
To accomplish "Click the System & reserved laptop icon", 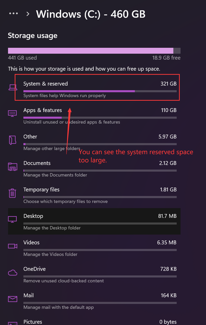I will 12,87.
